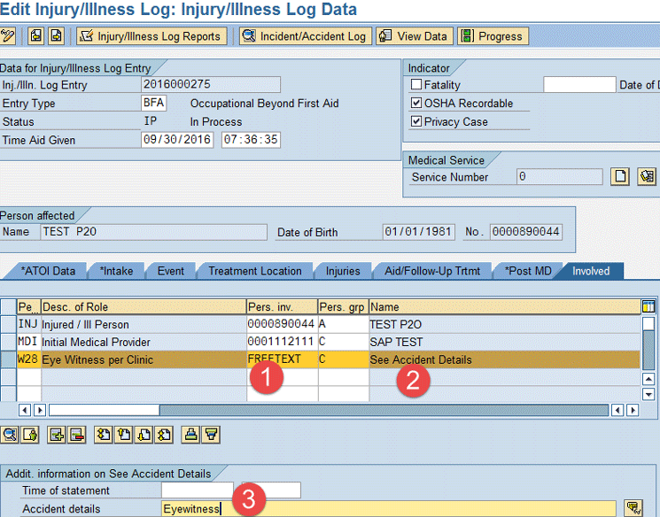The height and width of the screenshot is (517, 660).
Task: Click the display/change pencil icon
Action: tap(8, 36)
